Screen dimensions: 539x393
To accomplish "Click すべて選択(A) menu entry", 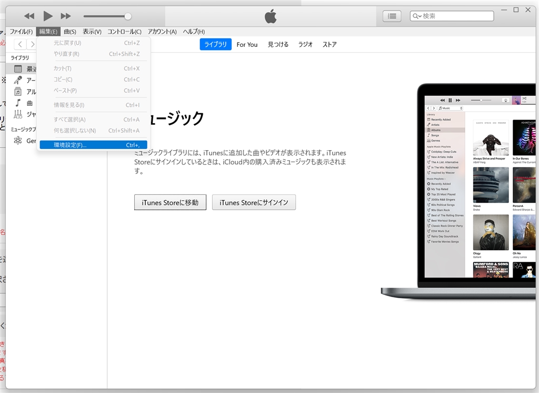I will [x=94, y=120].
